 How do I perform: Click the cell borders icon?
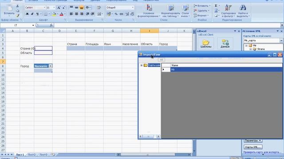pos(46,14)
